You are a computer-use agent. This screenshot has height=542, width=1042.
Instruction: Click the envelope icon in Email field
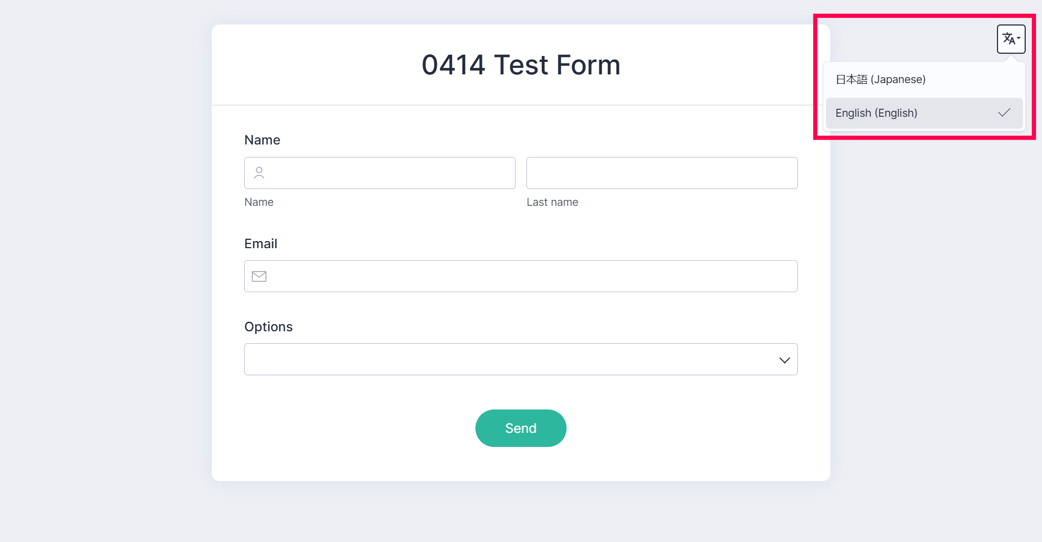point(259,276)
